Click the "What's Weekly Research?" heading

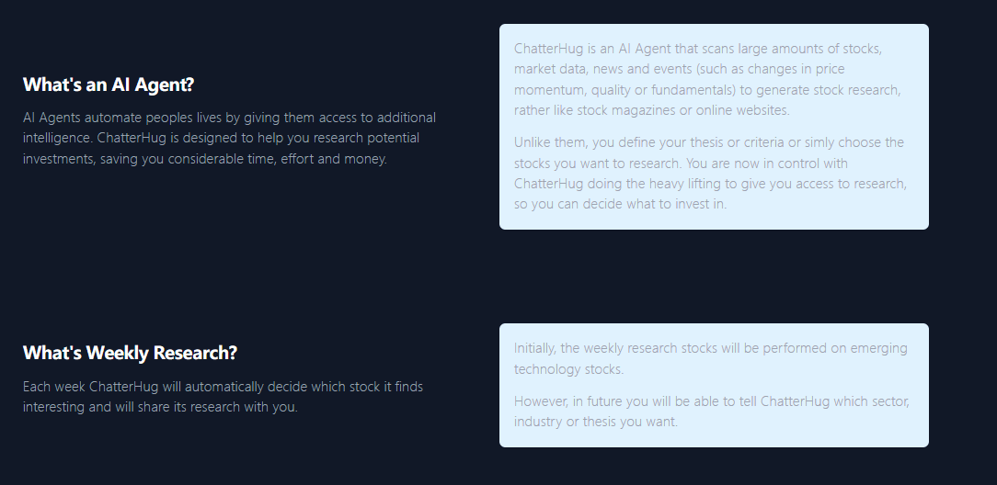tap(130, 353)
